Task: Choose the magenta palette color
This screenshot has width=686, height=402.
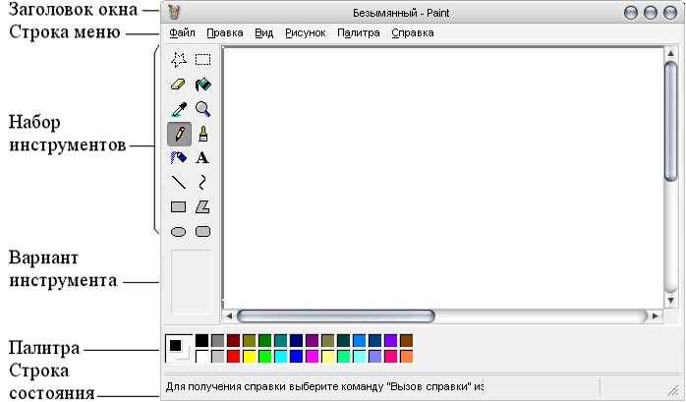Action: tap(312, 356)
